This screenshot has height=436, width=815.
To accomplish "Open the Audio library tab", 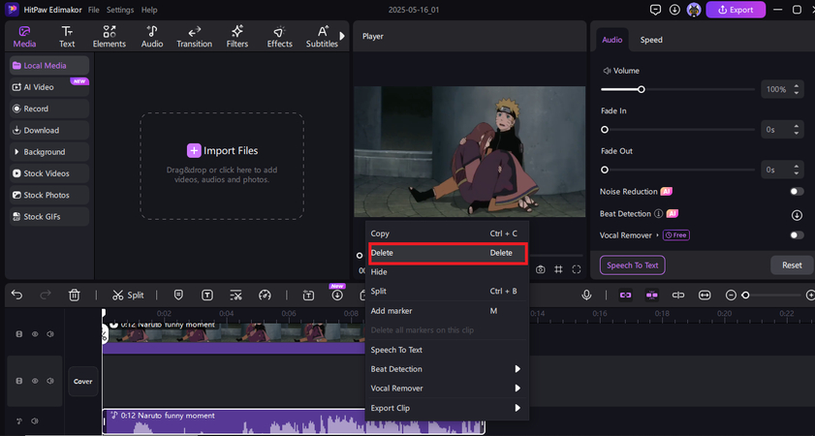I will click(x=152, y=37).
